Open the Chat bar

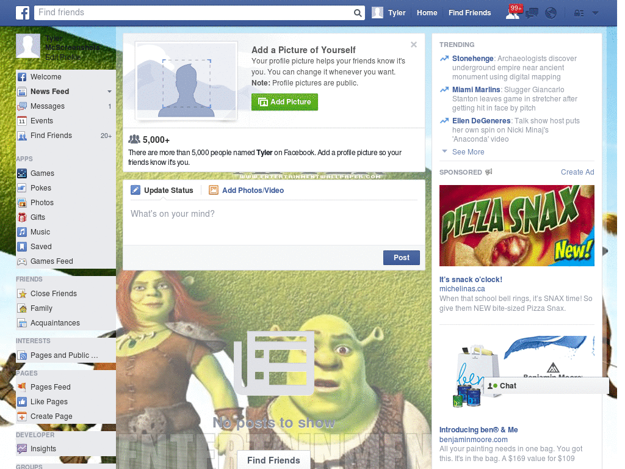pyautogui.click(x=546, y=386)
